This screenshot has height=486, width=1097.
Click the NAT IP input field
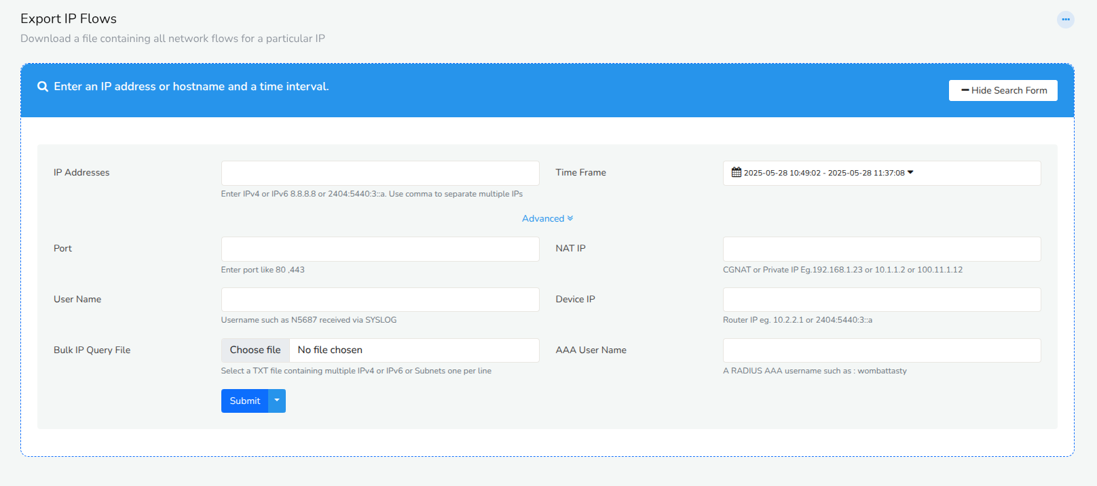[x=881, y=249]
